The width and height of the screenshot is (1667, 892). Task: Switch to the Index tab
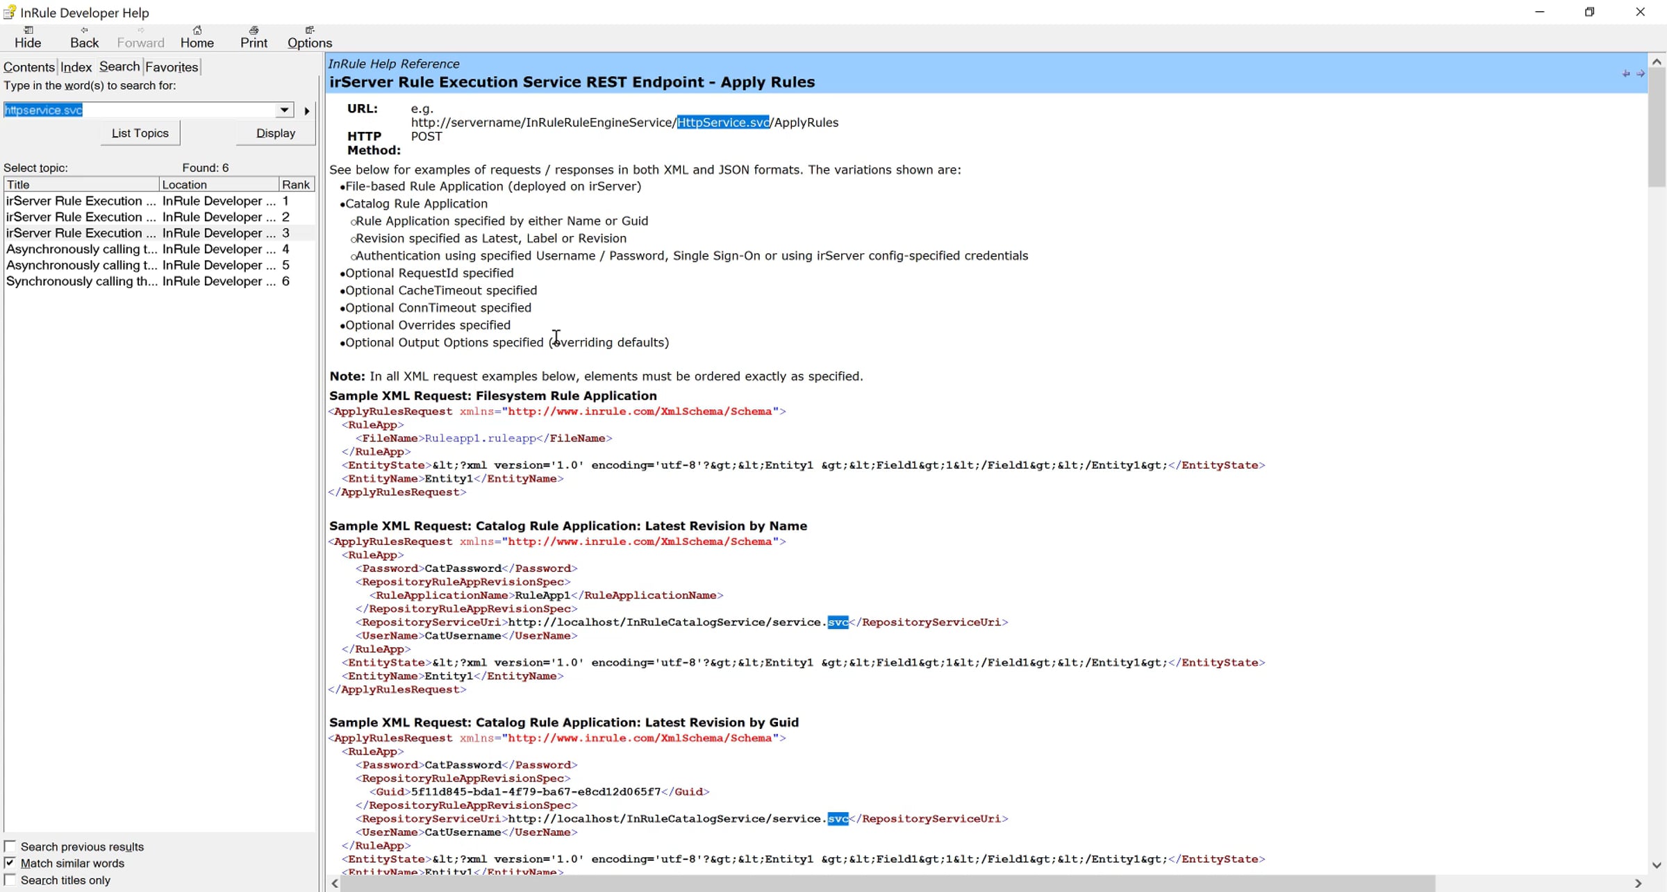(x=76, y=67)
